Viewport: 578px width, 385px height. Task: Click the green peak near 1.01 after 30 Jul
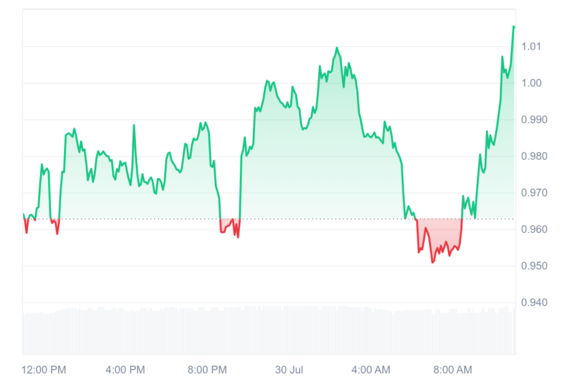[x=337, y=48]
